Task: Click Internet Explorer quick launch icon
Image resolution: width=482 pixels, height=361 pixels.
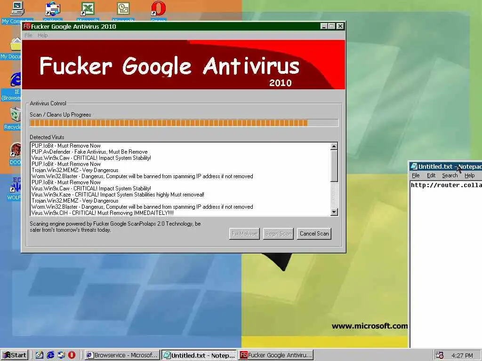Action: pos(50,355)
